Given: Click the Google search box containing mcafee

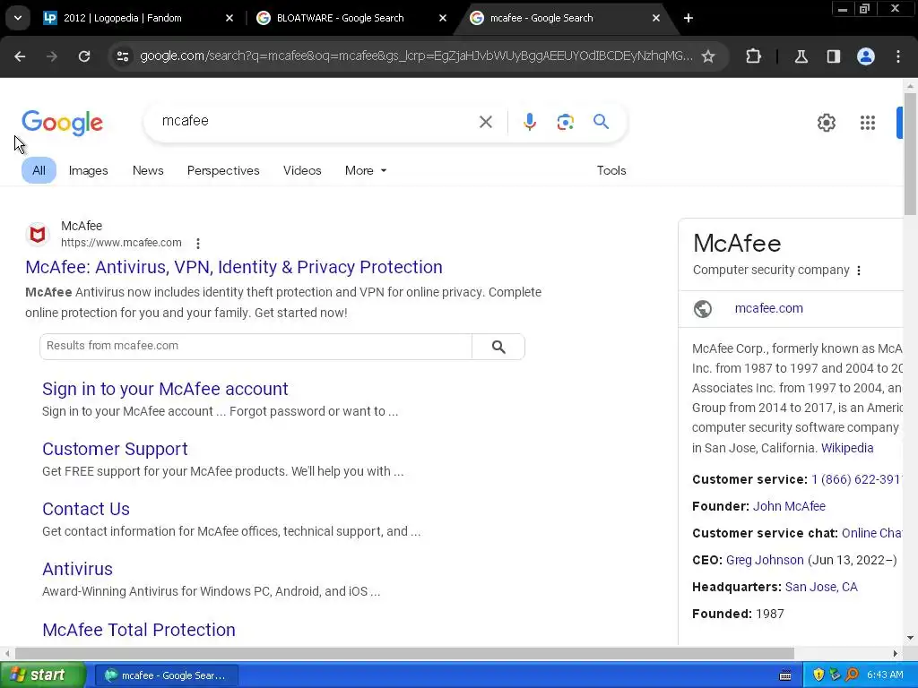Looking at the screenshot, I should point(316,121).
